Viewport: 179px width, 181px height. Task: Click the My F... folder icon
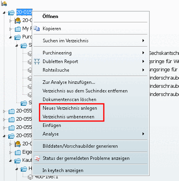pyautogui.click(x=18, y=29)
